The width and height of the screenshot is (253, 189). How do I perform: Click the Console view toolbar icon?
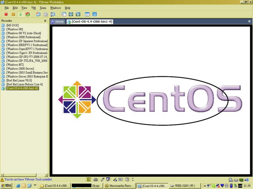click(95, 14)
